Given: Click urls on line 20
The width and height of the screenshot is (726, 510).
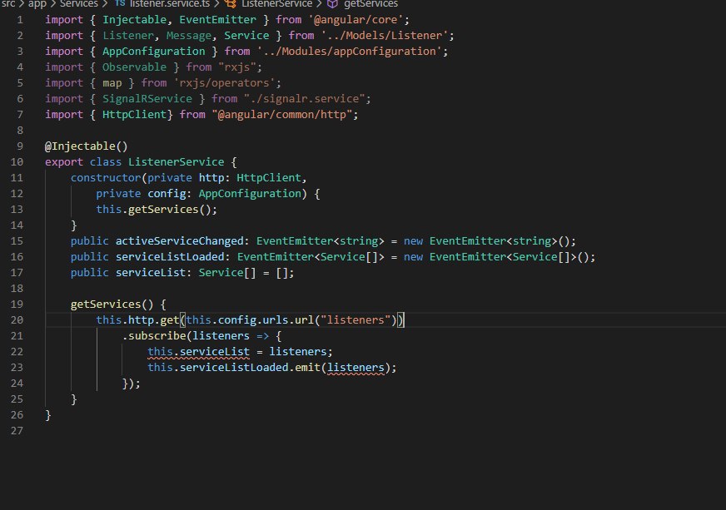Looking at the screenshot, I should [x=275, y=319].
